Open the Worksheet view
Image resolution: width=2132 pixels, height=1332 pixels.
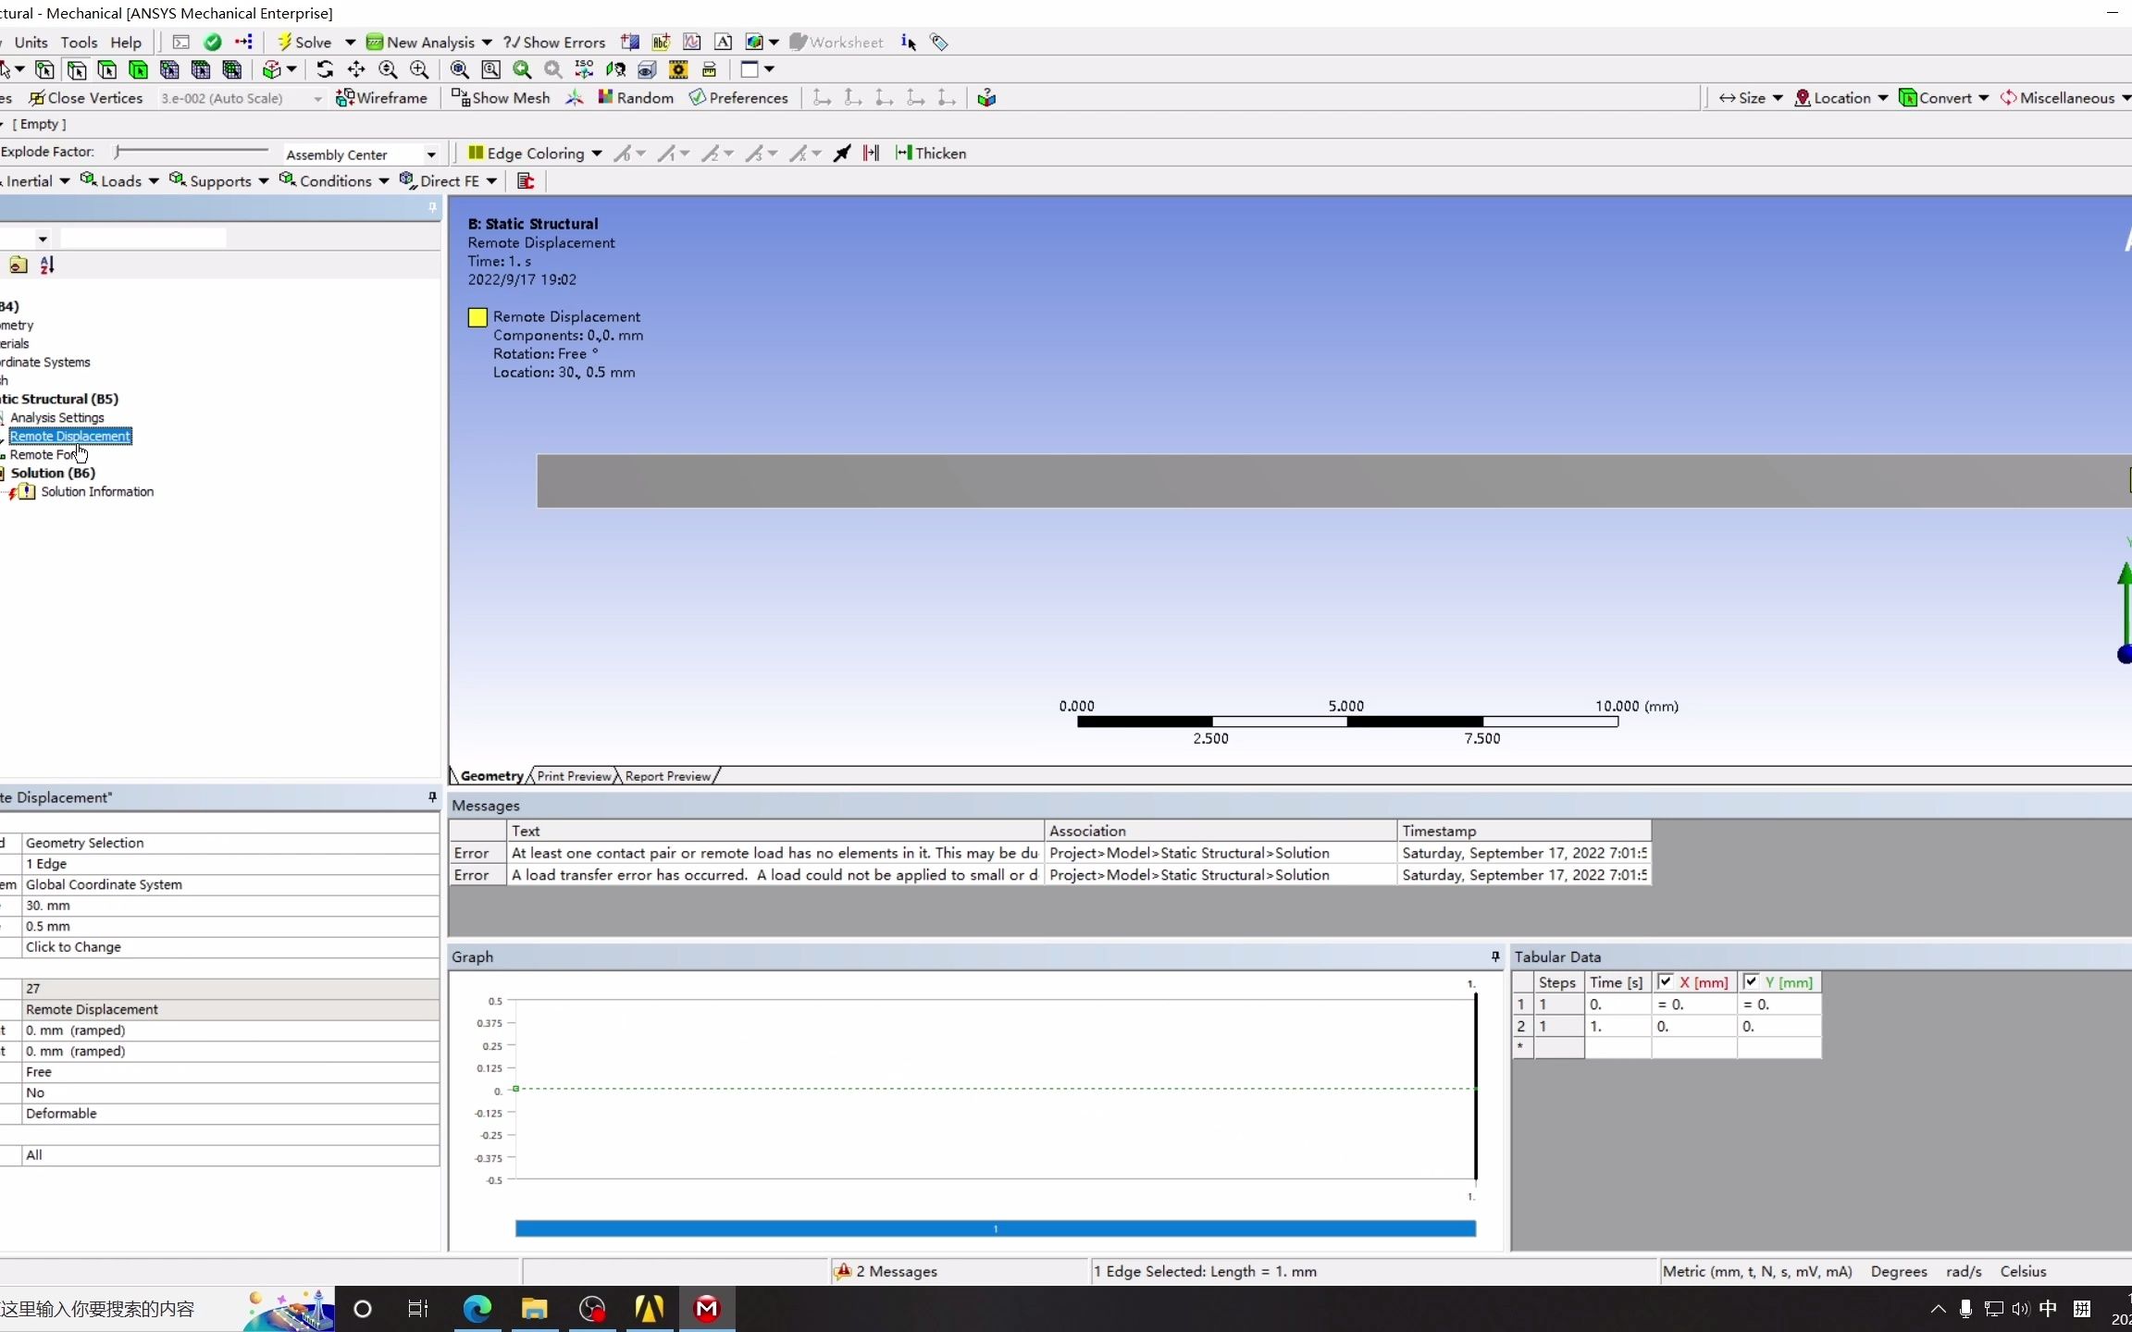pyautogui.click(x=836, y=42)
